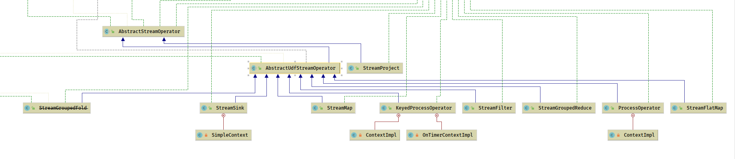This screenshot has height=159, width=735.
Task: Select the AbstractUdfStreamOperator class label
Action: [x=300, y=68]
